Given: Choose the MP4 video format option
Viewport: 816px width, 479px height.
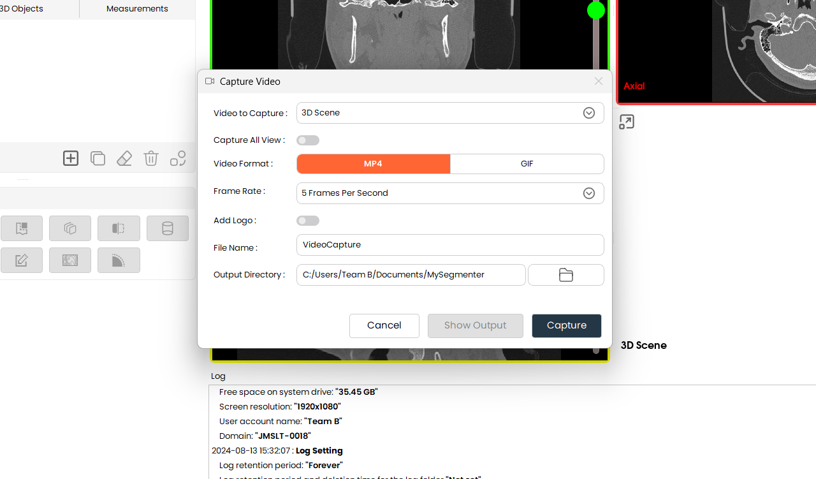Looking at the screenshot, I should (374, 164).
